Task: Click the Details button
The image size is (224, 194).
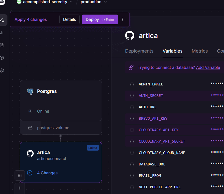Action: (x=70, y=19)
